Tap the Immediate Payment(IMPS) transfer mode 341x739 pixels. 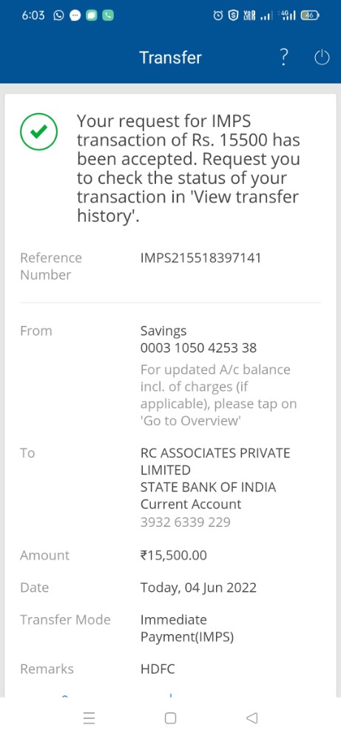click(x=186, y=628)
